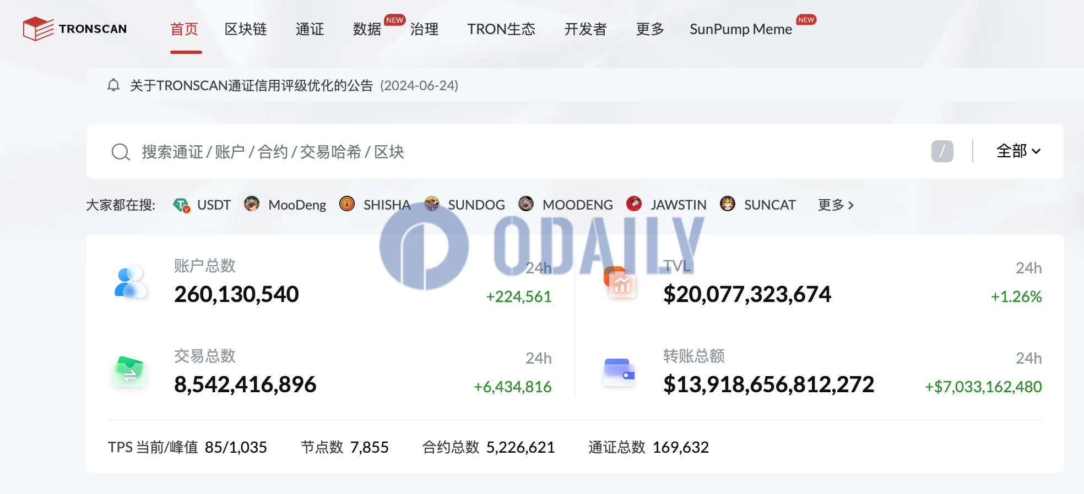Click TPS 当前/峰值 85/1,035
Viewport: 1084px width, 494px height.
click(187, 447)
